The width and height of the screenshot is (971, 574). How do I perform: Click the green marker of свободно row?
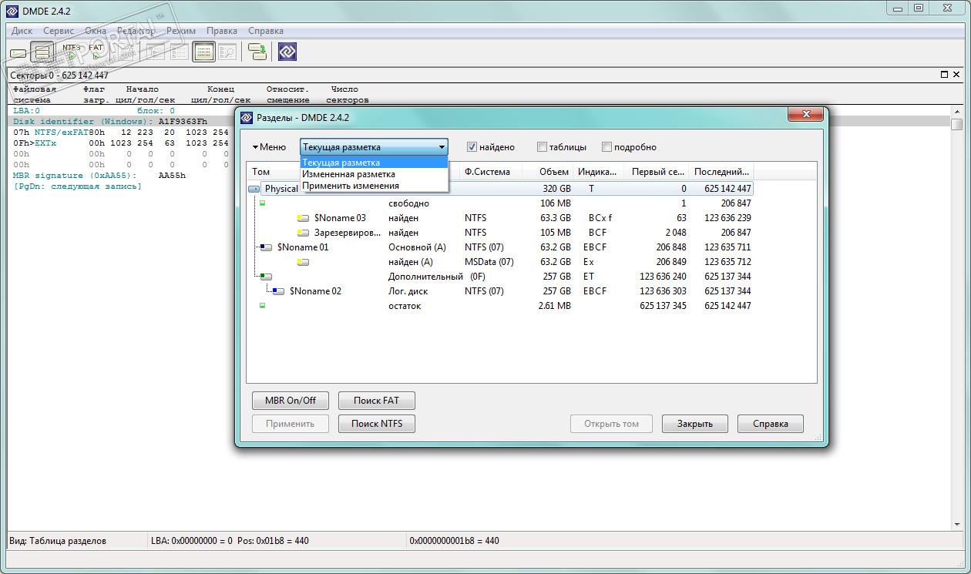point(263,203)
